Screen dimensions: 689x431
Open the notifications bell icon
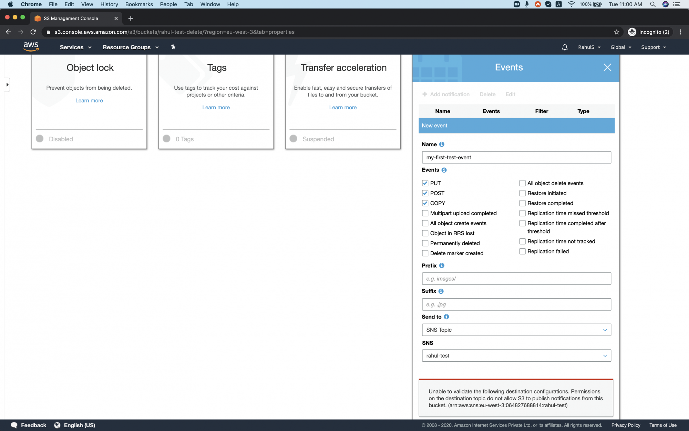point(564,47)
